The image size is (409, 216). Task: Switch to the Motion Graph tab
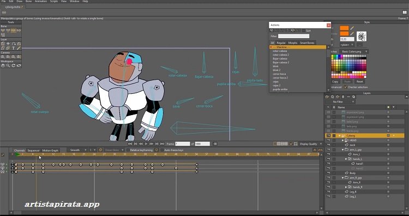click(x=50, y=151)
